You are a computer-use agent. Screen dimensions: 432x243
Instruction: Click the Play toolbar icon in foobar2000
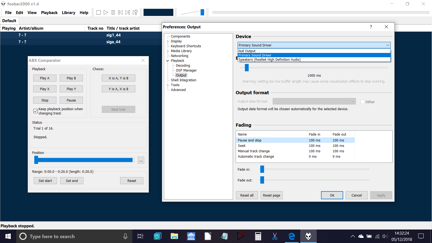(106, 12)
